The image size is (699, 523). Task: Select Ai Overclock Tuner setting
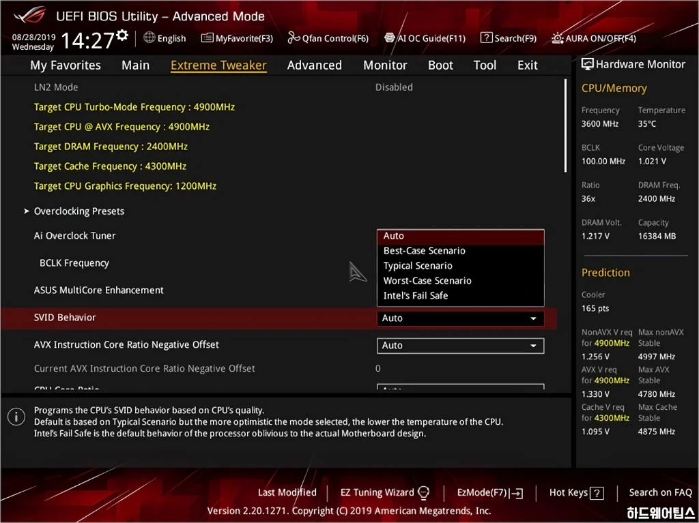[75, 236]
